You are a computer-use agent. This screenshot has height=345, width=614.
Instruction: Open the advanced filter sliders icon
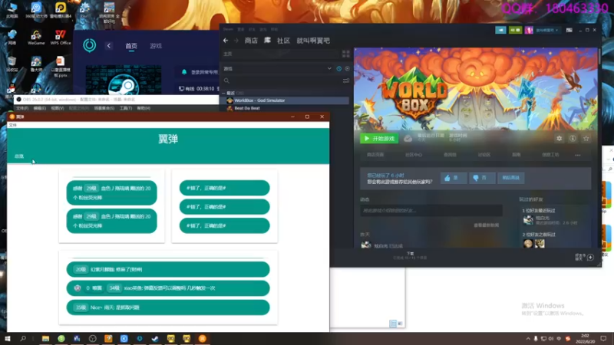pyautogui.click(x=346, y=80)
